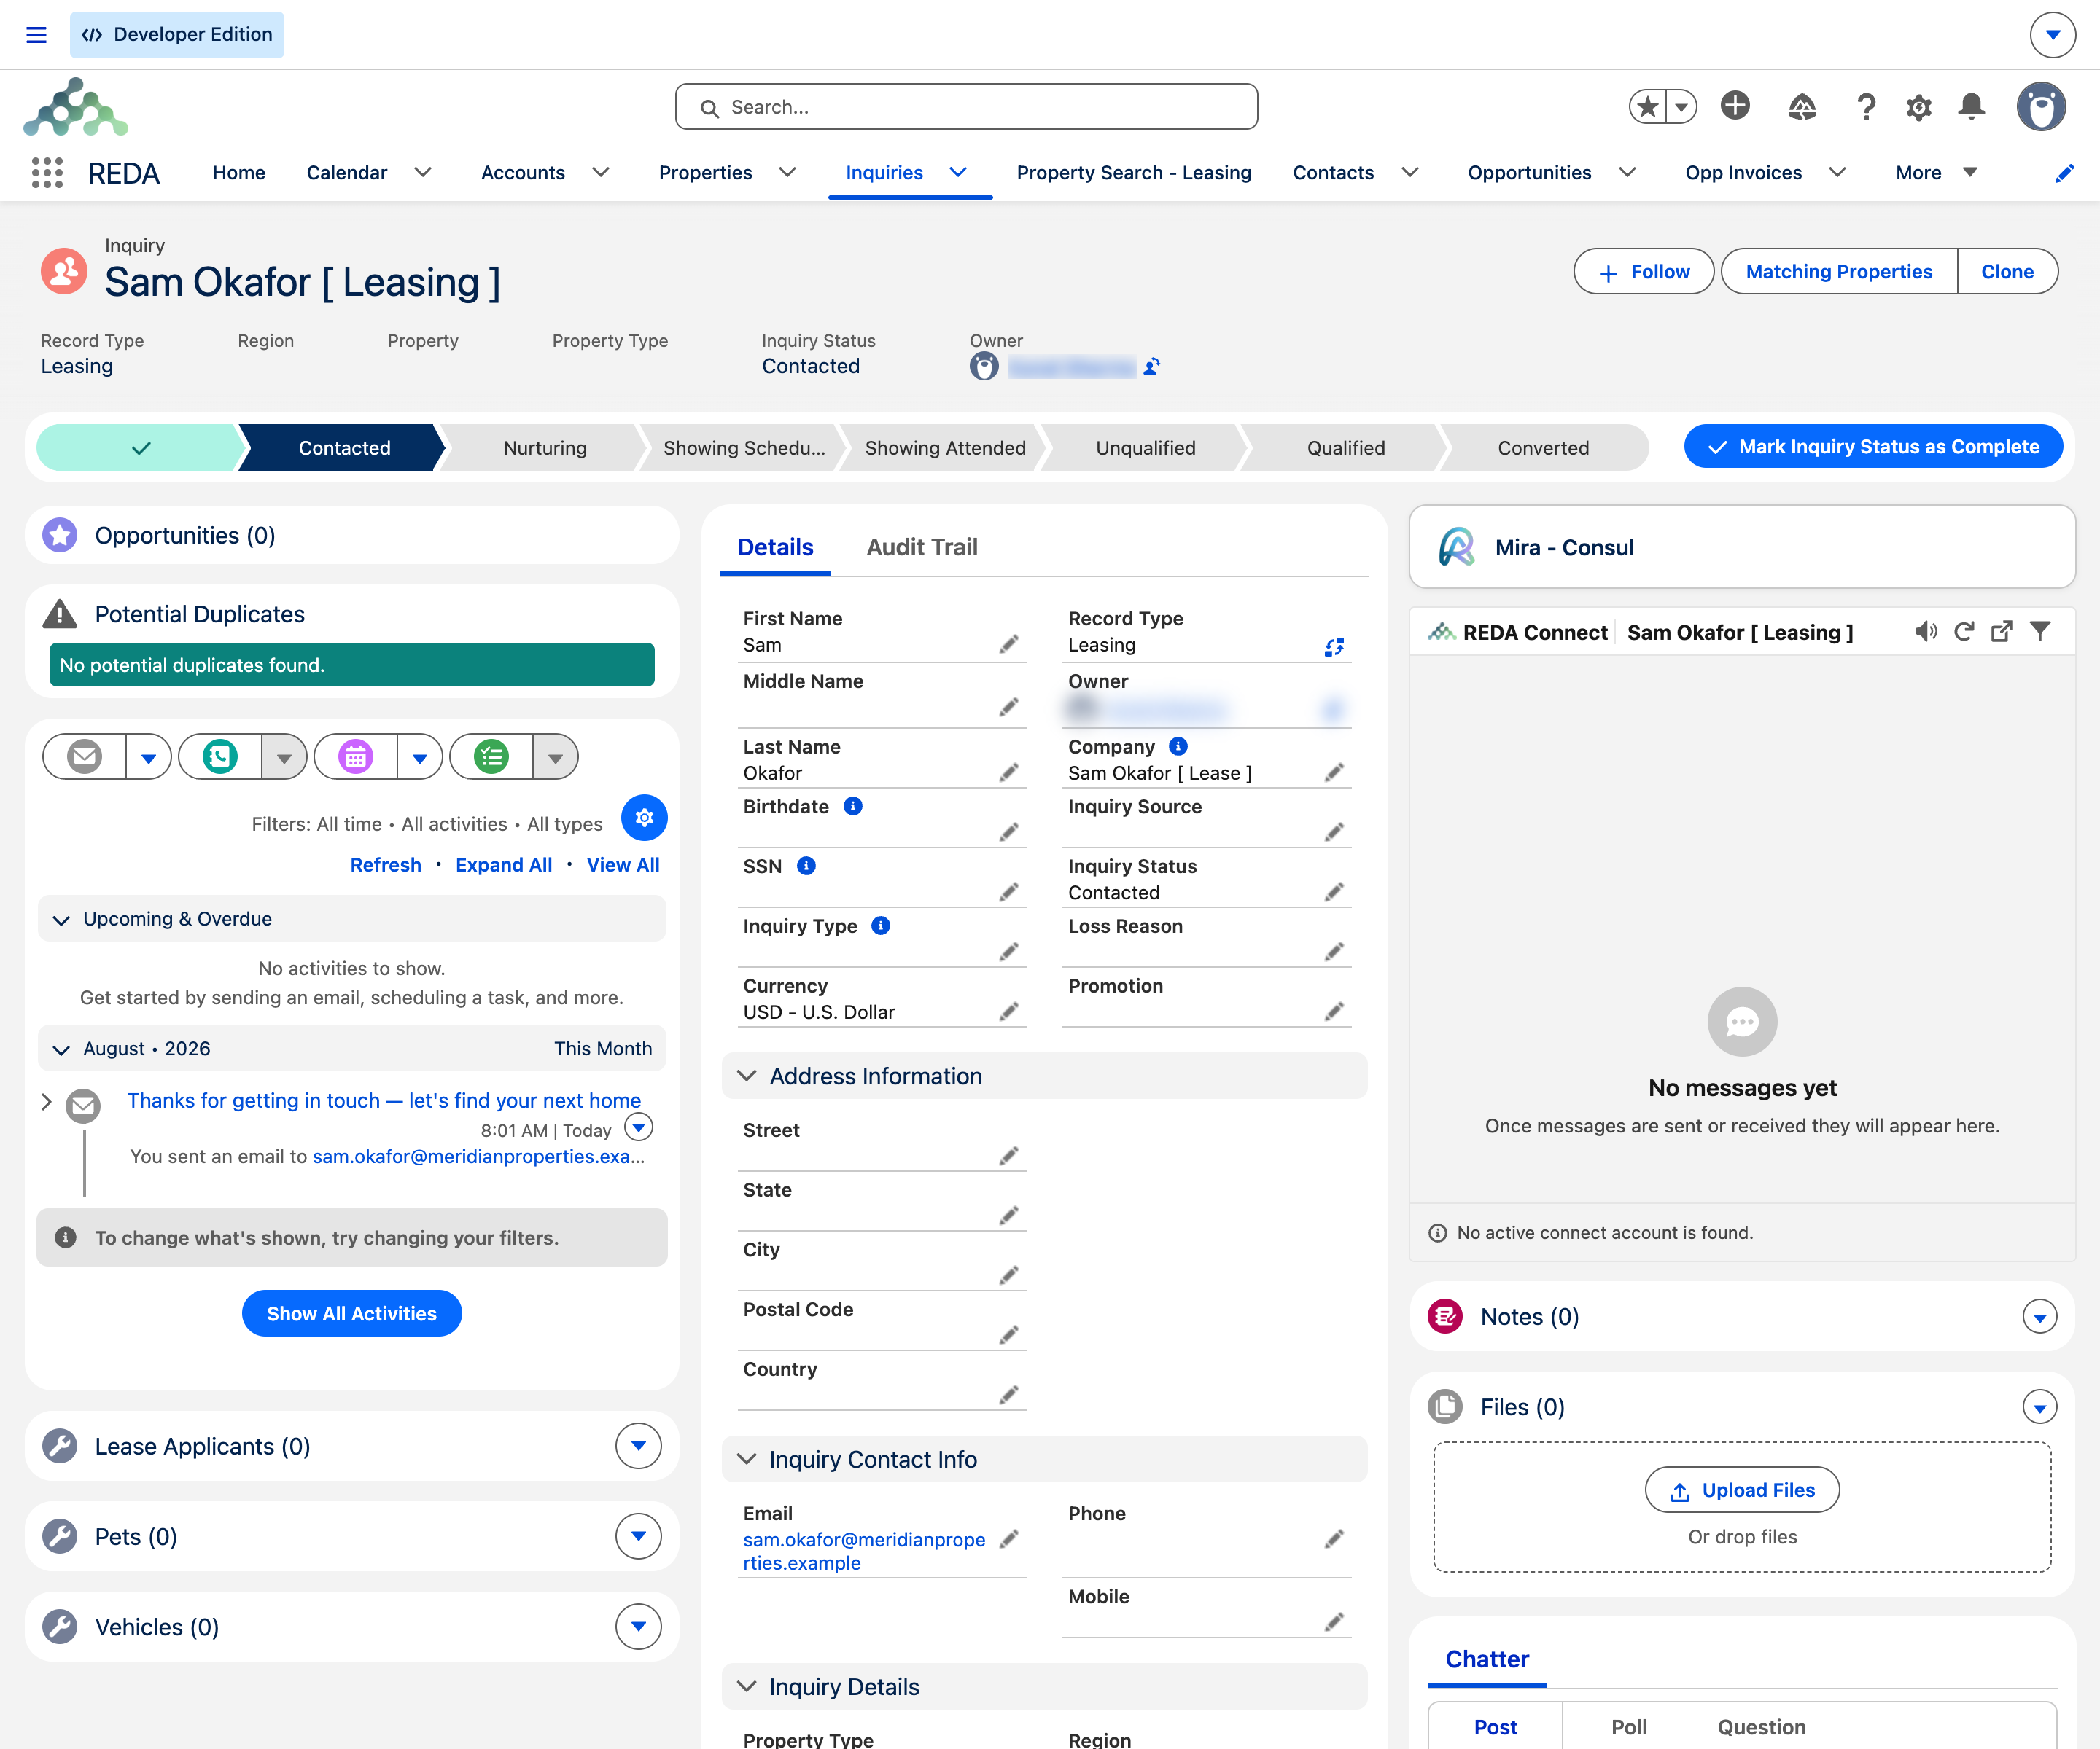The height and width of the screenshot is (1749, 2100).
Task: Click the log a call icon
Action: 220,756
